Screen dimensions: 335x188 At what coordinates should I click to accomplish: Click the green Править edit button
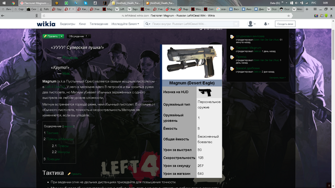point(51,36)
